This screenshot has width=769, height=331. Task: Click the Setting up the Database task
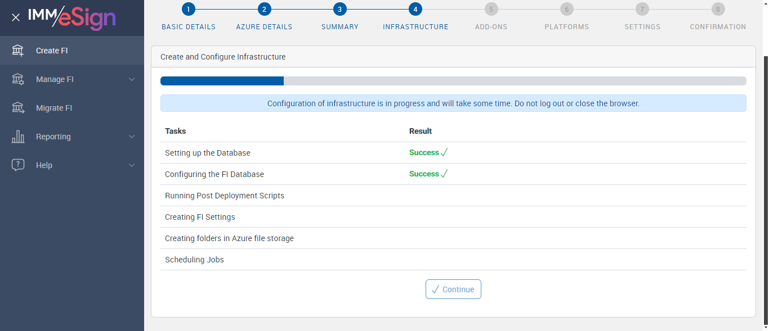pyautogui.click(x=208, y=153)
